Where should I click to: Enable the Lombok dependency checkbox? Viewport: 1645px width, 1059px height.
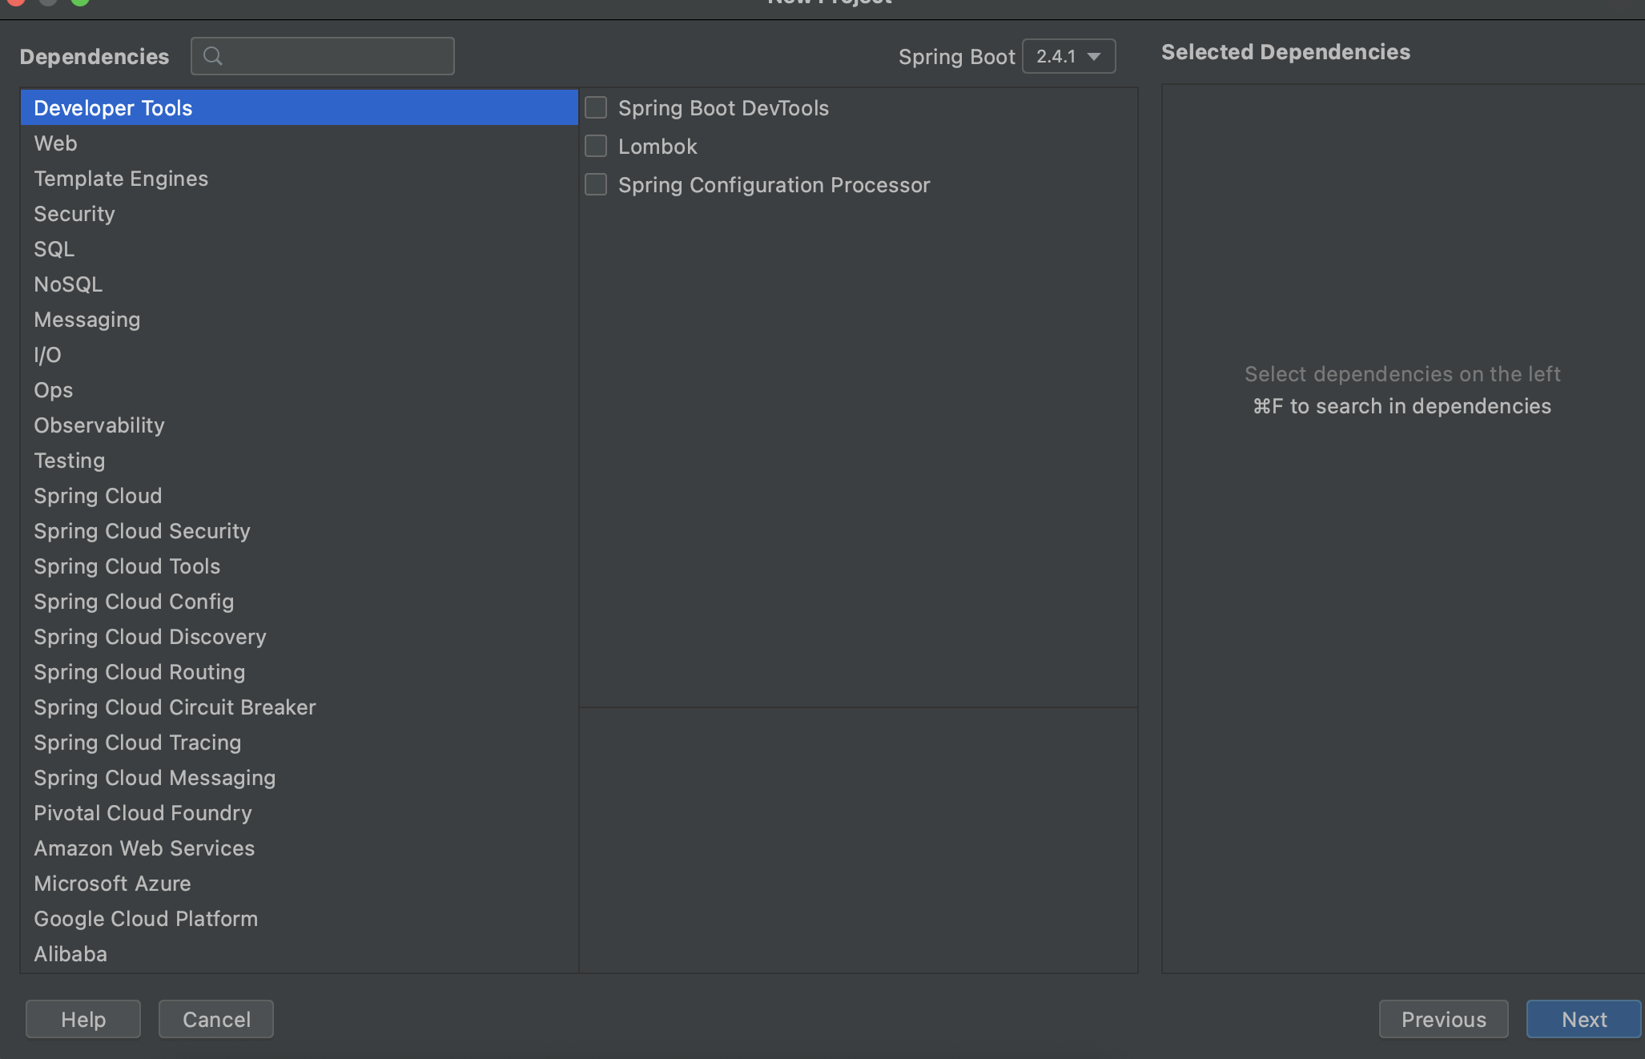(x=597, y=147)
